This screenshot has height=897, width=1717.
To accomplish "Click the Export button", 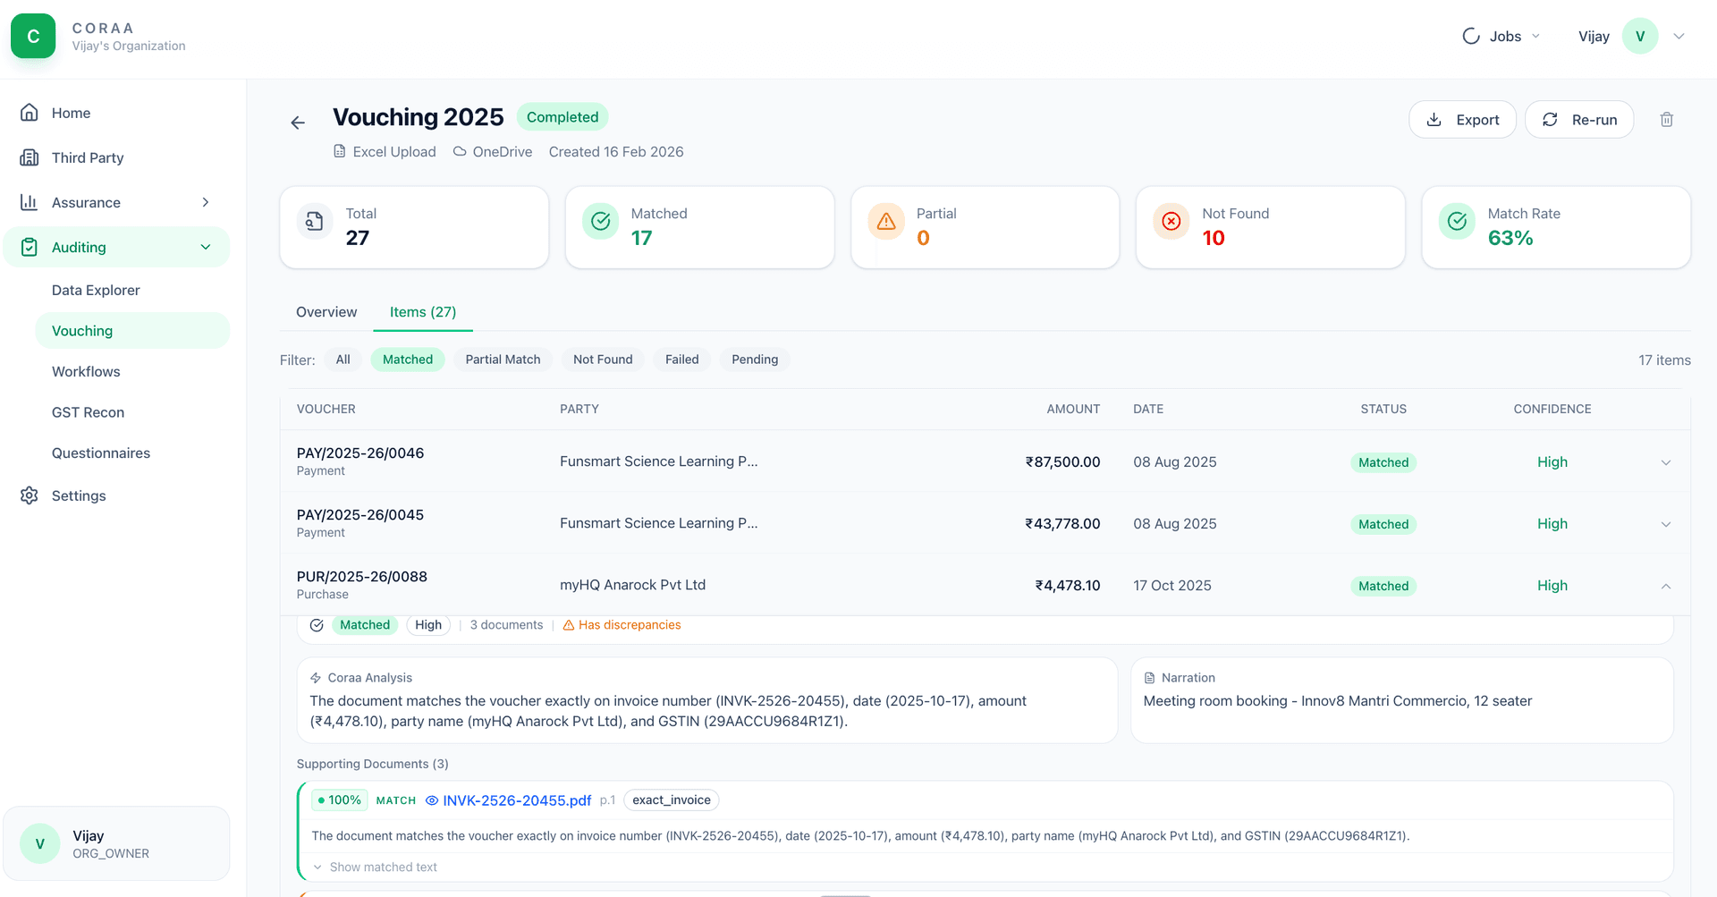I will tap(1462, 120).
